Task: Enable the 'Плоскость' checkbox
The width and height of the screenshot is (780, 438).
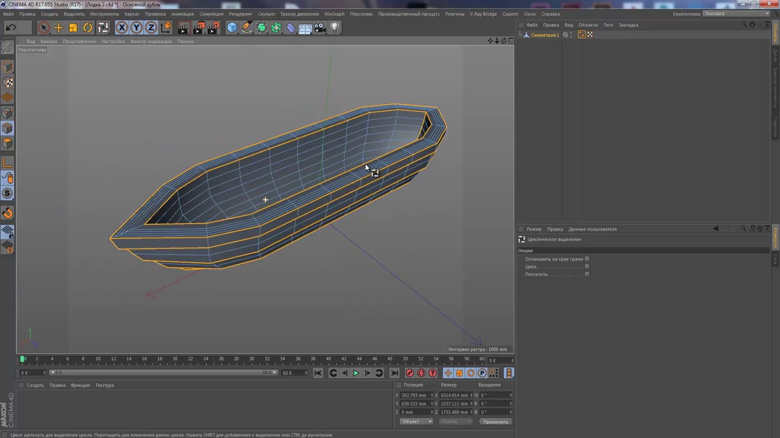Action: [587, 274]
